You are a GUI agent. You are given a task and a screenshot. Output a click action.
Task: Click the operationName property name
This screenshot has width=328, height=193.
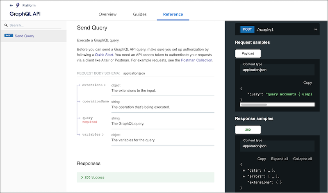point(96,101)
